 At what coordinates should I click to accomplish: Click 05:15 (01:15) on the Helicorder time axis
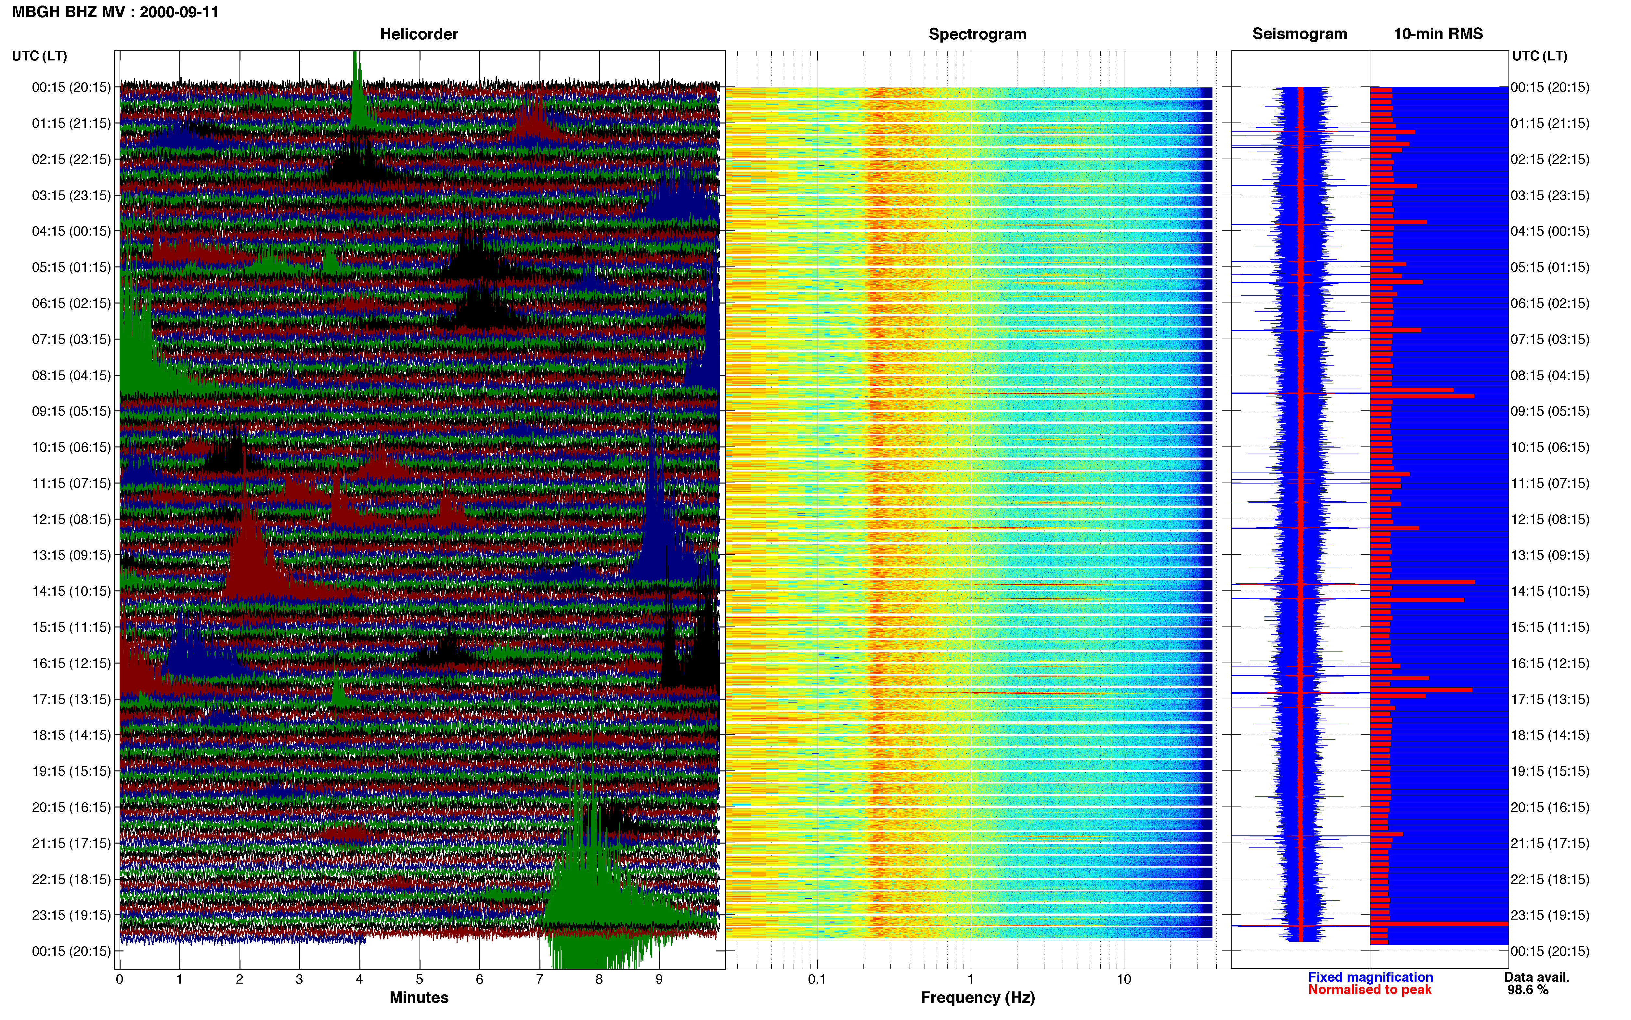pos(71,267)
